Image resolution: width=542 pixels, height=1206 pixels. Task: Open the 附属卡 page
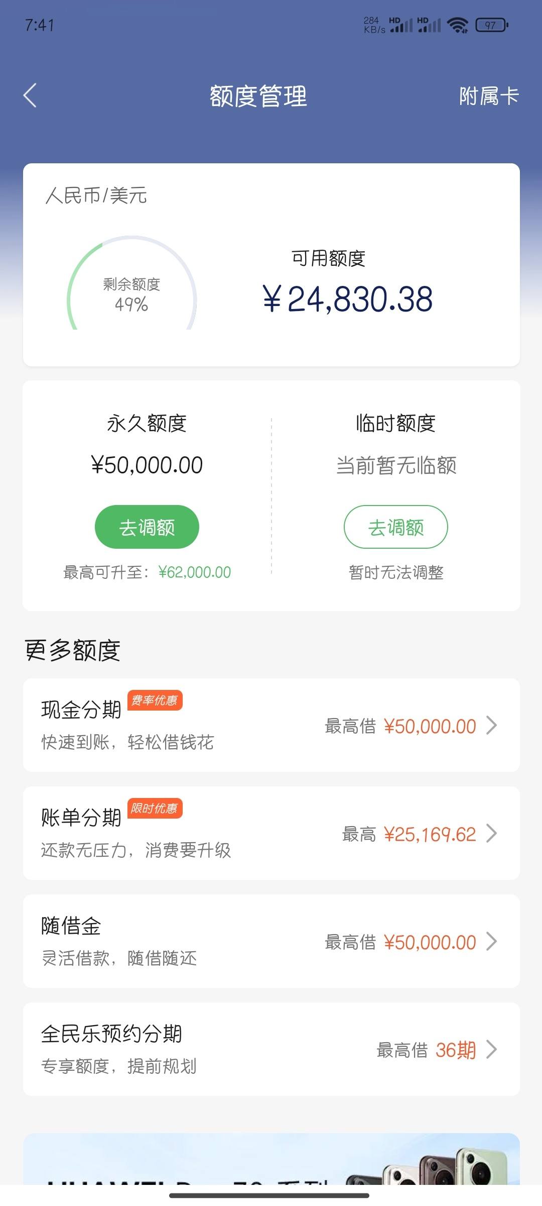(489, 96)
